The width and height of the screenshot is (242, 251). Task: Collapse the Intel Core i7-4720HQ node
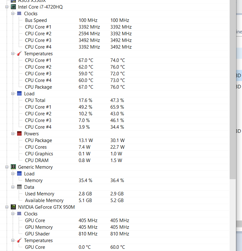[x=7, y=7]
